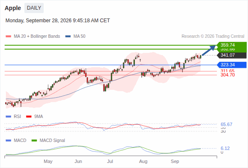
Task: Click the 311.65 red support label
Action: pyautogui.click(x=227, y=71)
